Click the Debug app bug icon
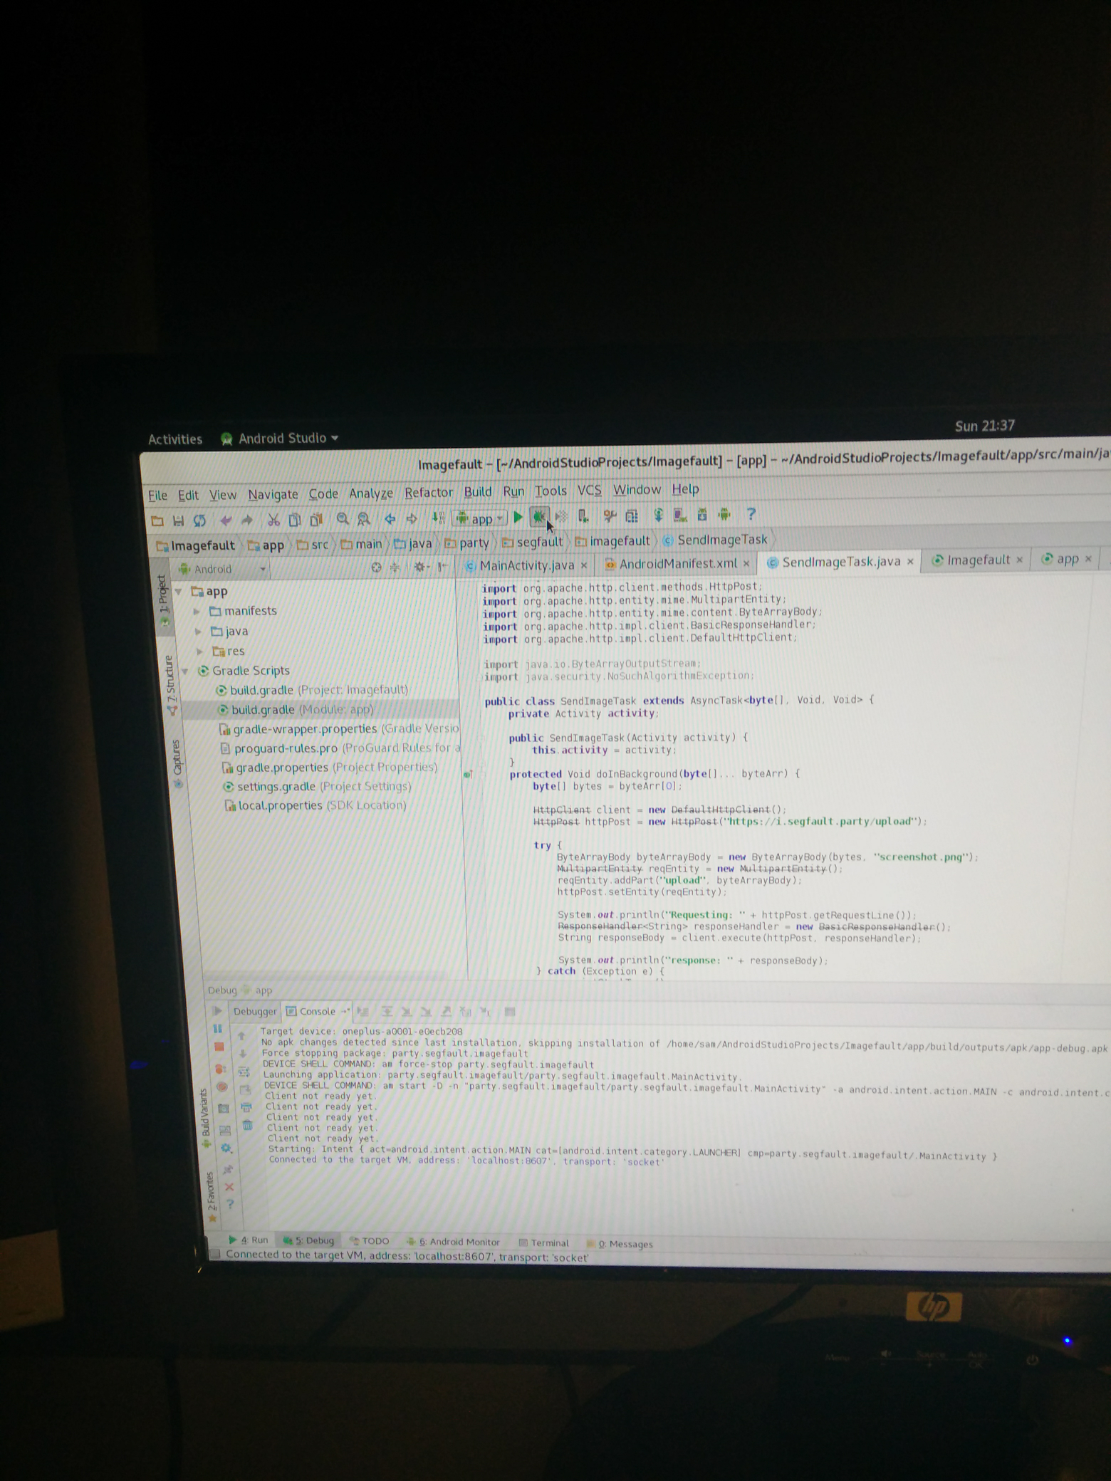1111x1481 pixels. (x=539, y=517)
